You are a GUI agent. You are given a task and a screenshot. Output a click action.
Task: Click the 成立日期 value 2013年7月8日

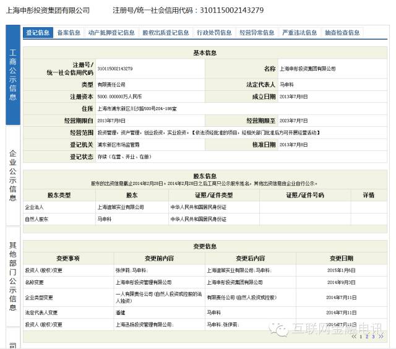click(293, 97)
